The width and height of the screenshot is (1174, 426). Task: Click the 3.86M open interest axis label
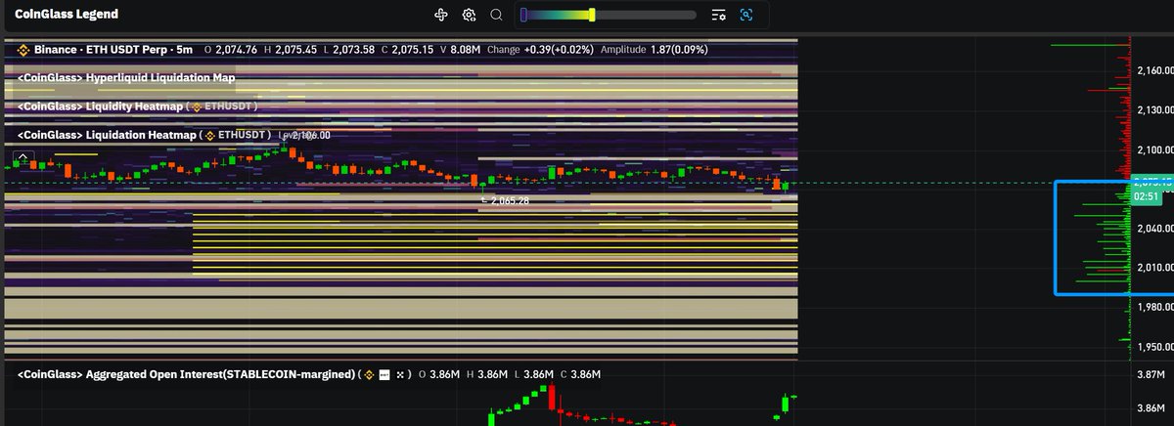pyautogui.click(x=1152, y=408)
